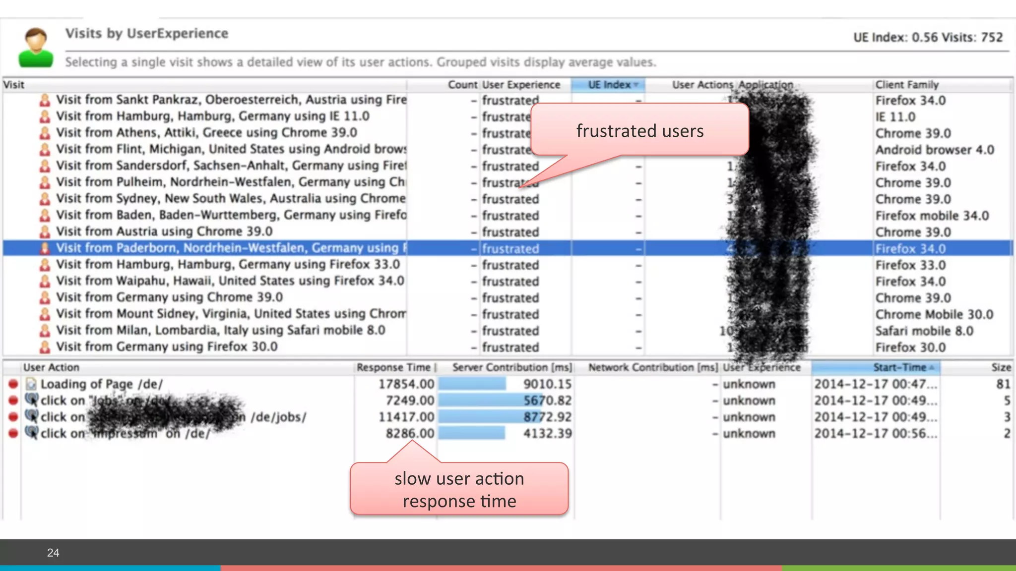Click response time 17854.00 cell
Viewport: 1016px width, 571px height.
(x=406, y=384)
